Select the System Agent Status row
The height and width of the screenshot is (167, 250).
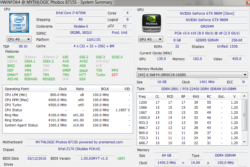(x=67, y=125)
